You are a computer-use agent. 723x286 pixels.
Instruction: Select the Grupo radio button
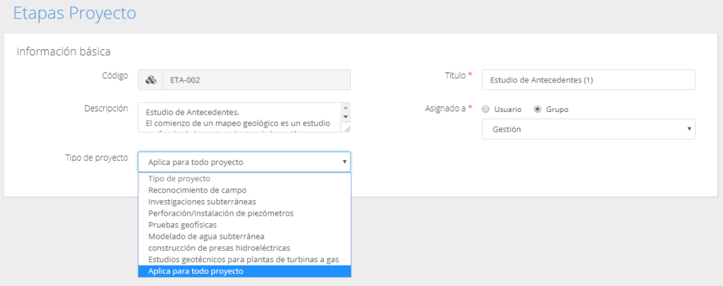538,109
